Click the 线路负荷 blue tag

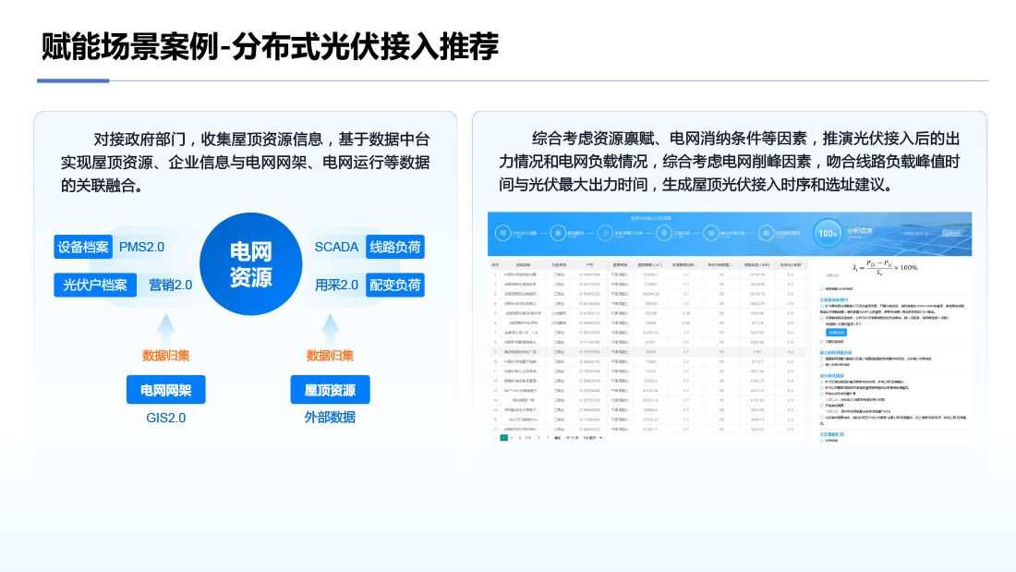tap(395, 247)
